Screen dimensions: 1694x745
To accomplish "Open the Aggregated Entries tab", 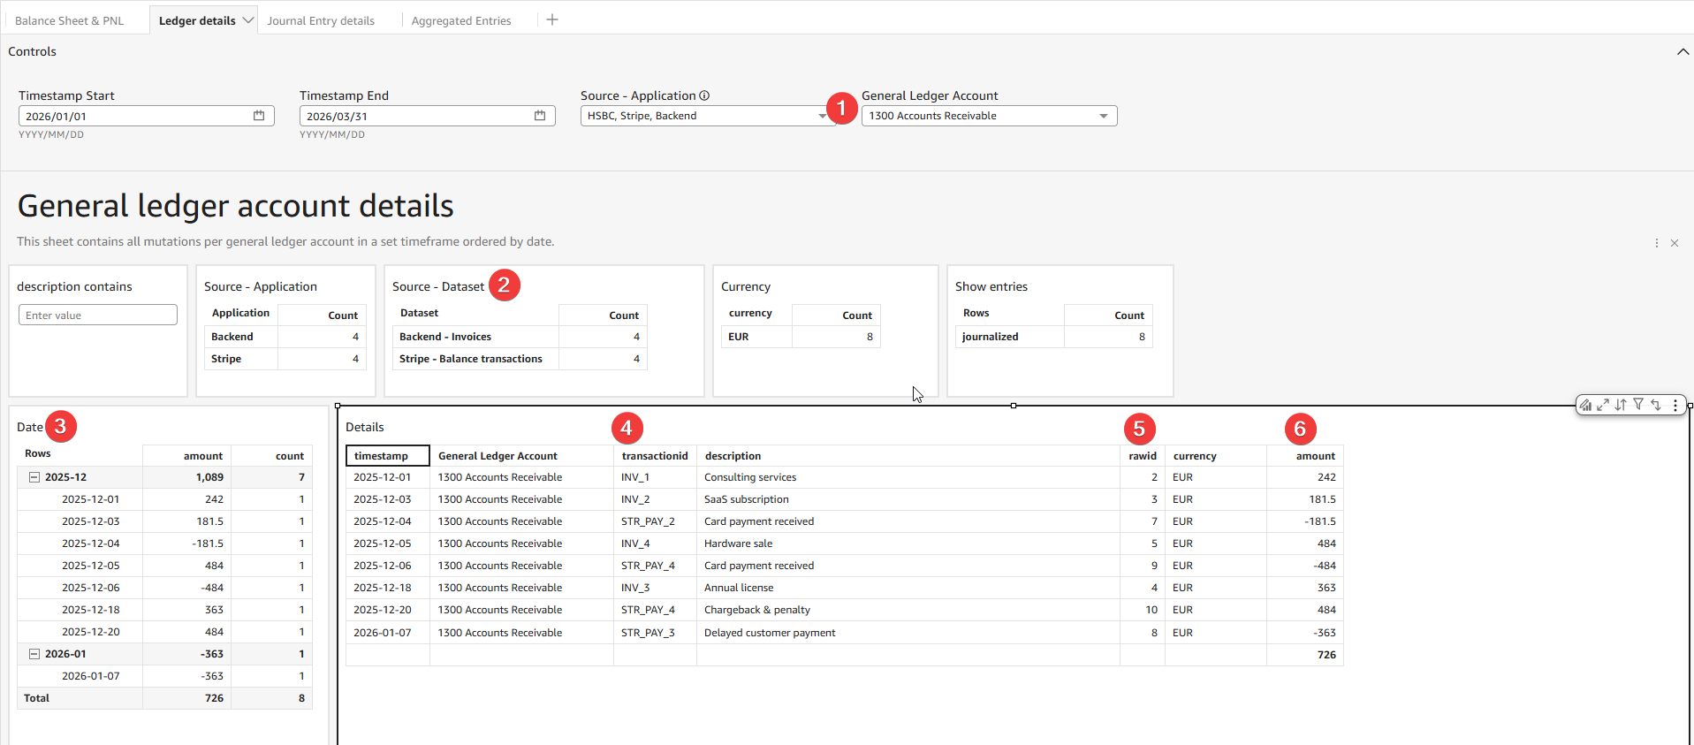I will 461,20.
